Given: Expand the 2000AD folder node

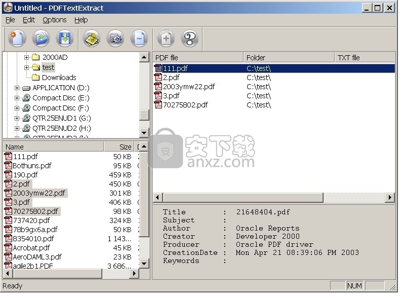Looking at the screenshot, I should tap(26, 57).
